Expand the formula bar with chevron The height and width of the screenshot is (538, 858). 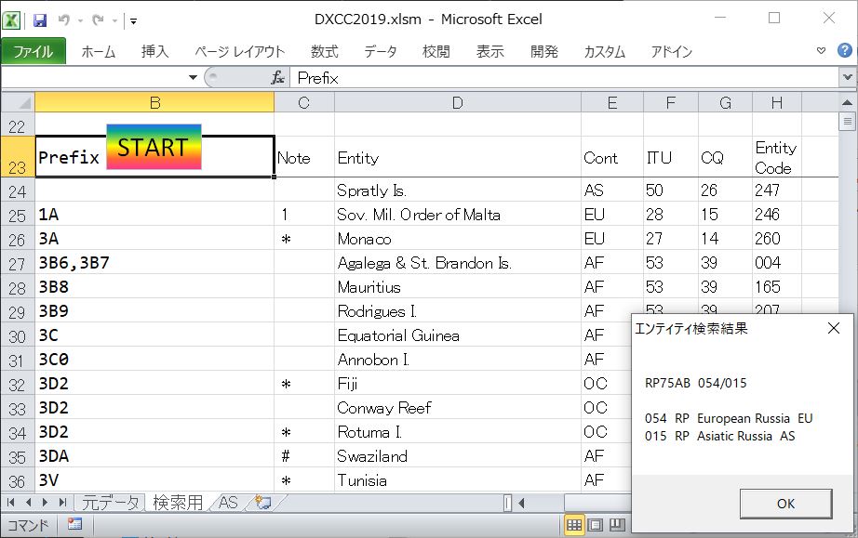point(847,78)
